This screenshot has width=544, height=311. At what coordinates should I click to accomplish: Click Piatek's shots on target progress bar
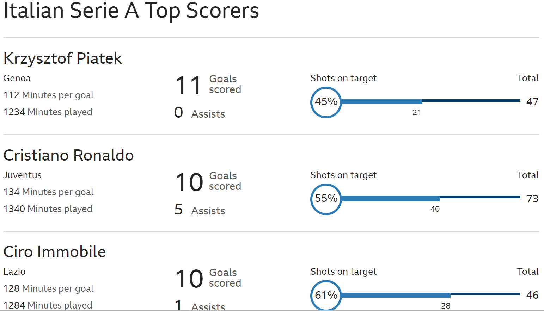point(430,101)
